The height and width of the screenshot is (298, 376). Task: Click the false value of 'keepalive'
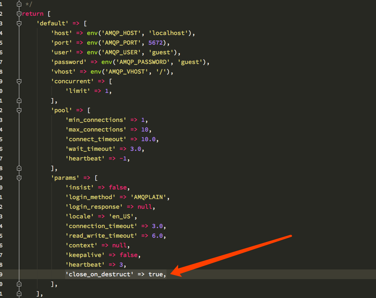coord(129,255)
